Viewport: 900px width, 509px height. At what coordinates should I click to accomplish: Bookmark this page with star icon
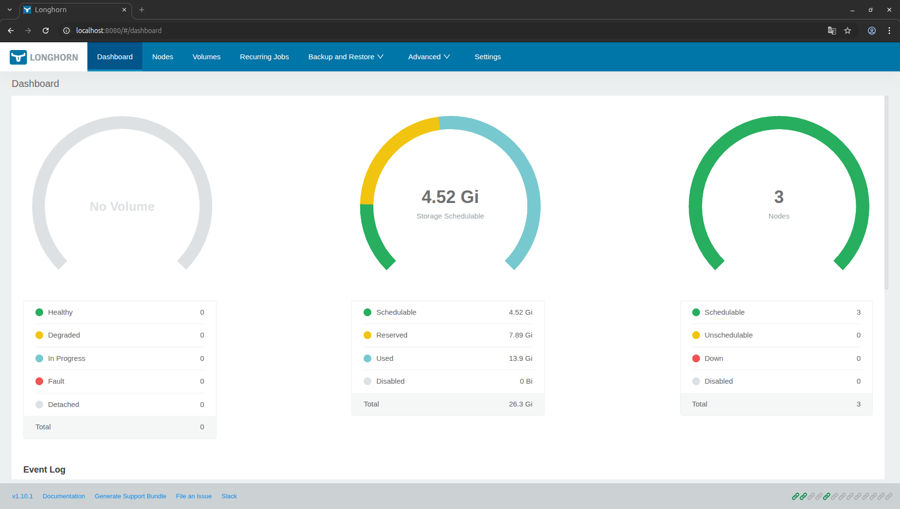click(x=848, y=31)
